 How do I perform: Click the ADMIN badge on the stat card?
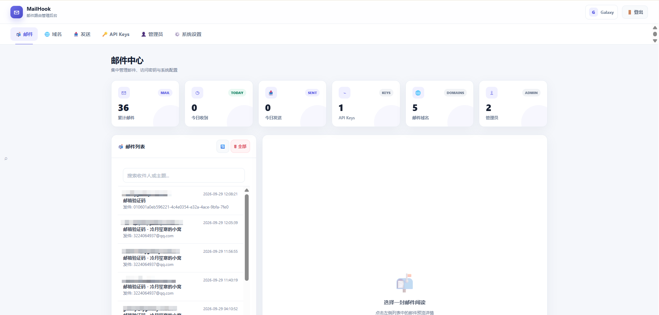pyautogui.click(x=531, y=93)
